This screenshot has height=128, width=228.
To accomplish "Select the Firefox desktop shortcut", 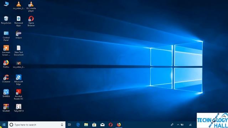I will [6, 64].
